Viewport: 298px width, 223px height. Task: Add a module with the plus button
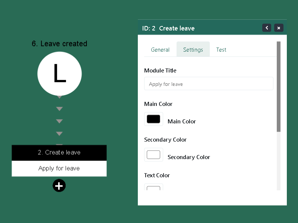click(x=59, y=185)
